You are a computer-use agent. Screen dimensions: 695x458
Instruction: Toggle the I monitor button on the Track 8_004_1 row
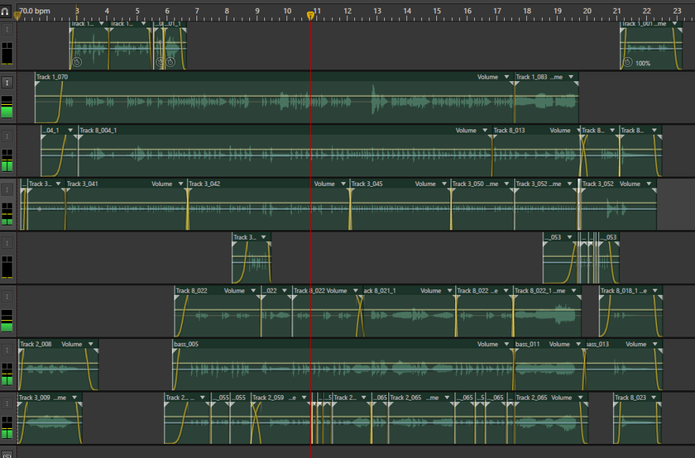click(x=7, y=136)
